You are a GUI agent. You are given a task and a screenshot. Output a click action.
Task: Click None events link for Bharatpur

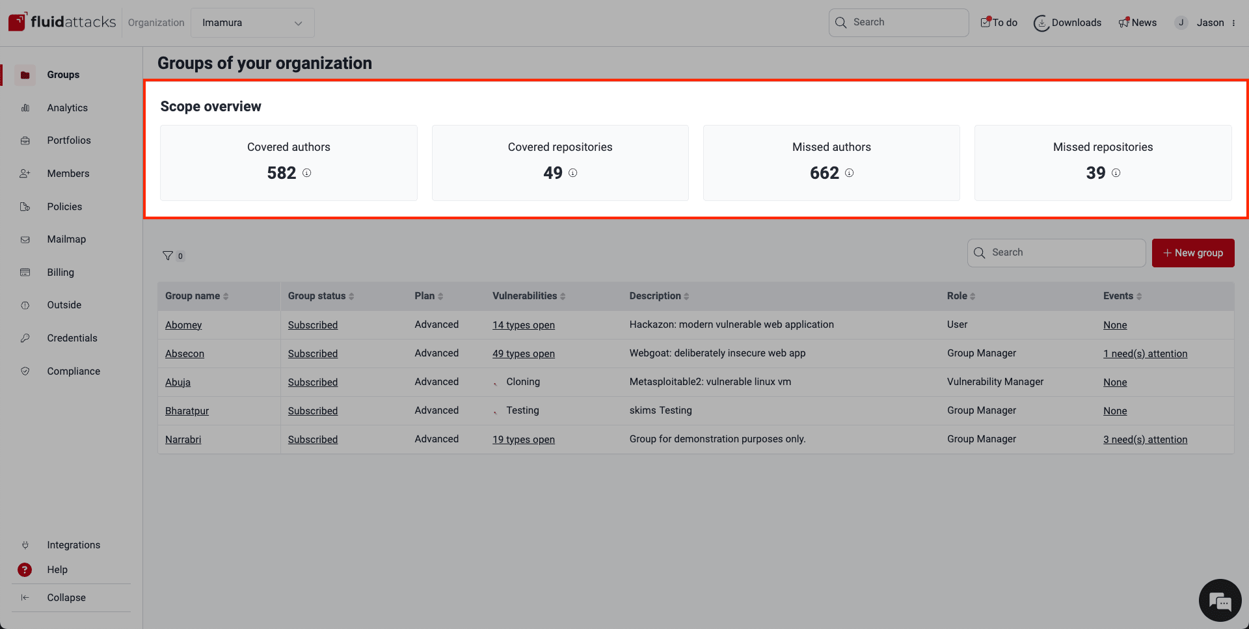click(1115, 411)
